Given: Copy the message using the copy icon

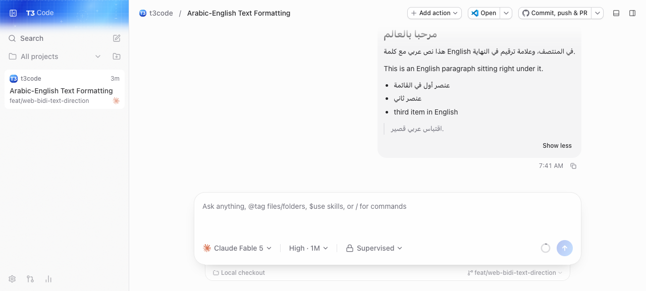Looking at the screenshot, I should tap(573, 166).
